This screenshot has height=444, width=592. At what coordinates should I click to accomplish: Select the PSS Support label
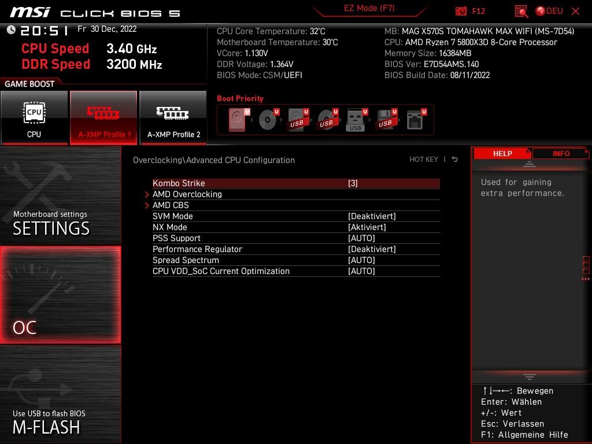pyautogui.click(x=176, y=238)
